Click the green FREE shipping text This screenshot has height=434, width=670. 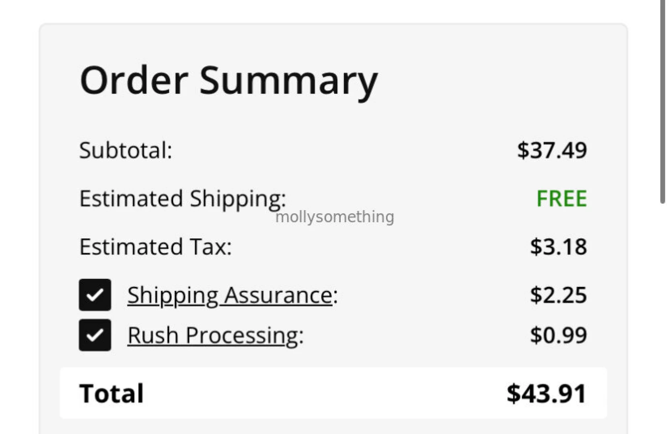click(x=561, y=199)
